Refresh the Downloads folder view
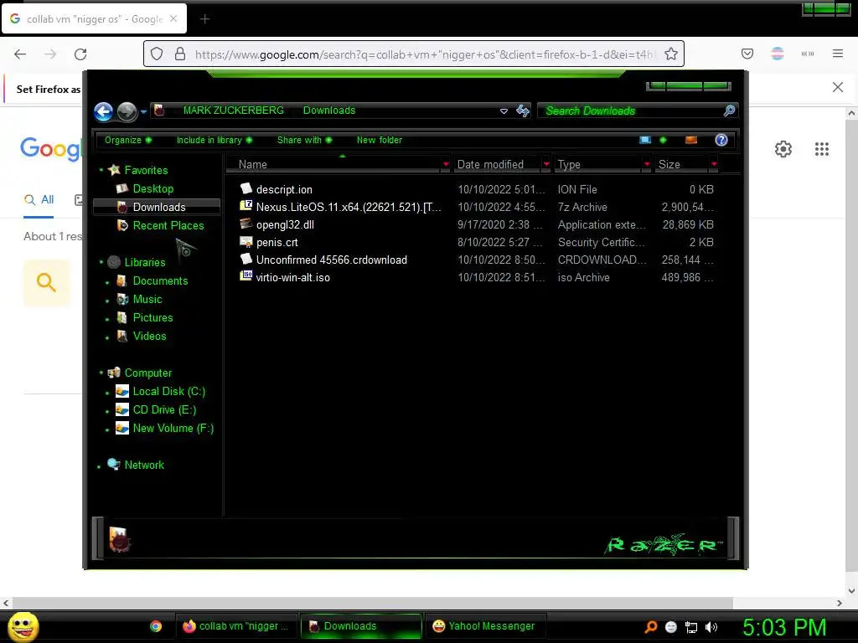Image resolution: width=858 pixels, height=643 pixels. [523, 111]
